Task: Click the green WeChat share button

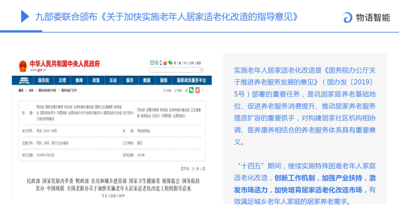Action: pos(190,91)
